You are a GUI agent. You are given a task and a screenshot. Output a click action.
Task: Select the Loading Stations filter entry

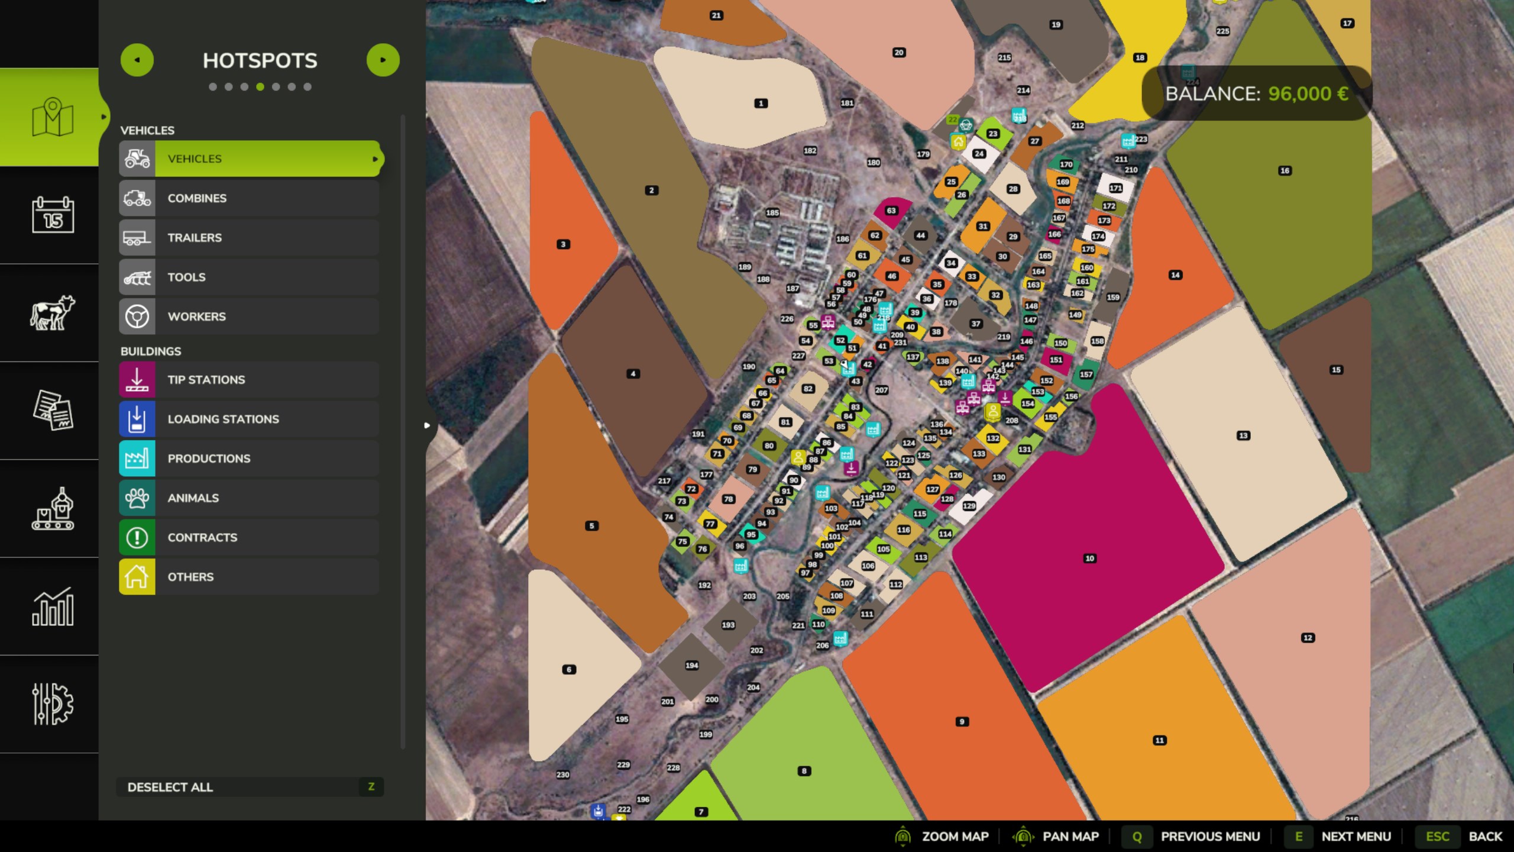[248, 419]
